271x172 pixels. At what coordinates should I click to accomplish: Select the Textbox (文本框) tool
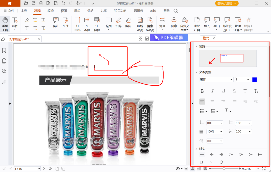pyautogui.click(x=87, y=24)
